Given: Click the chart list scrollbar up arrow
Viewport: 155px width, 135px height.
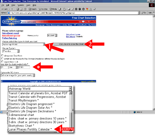Looking at the screenshot, I should [x=71, y=93].
